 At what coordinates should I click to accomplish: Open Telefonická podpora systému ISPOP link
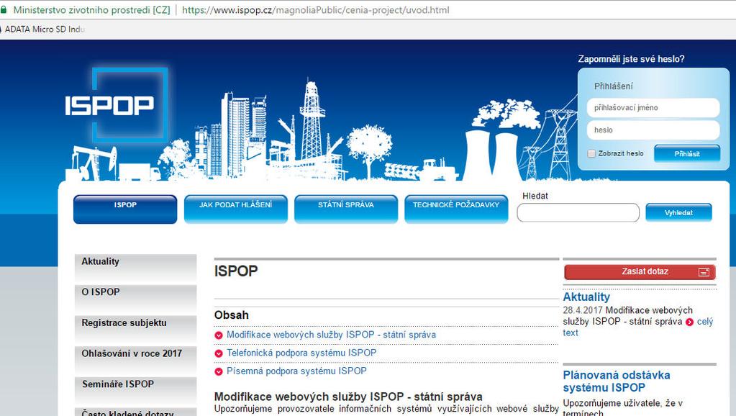click(301, 353)
